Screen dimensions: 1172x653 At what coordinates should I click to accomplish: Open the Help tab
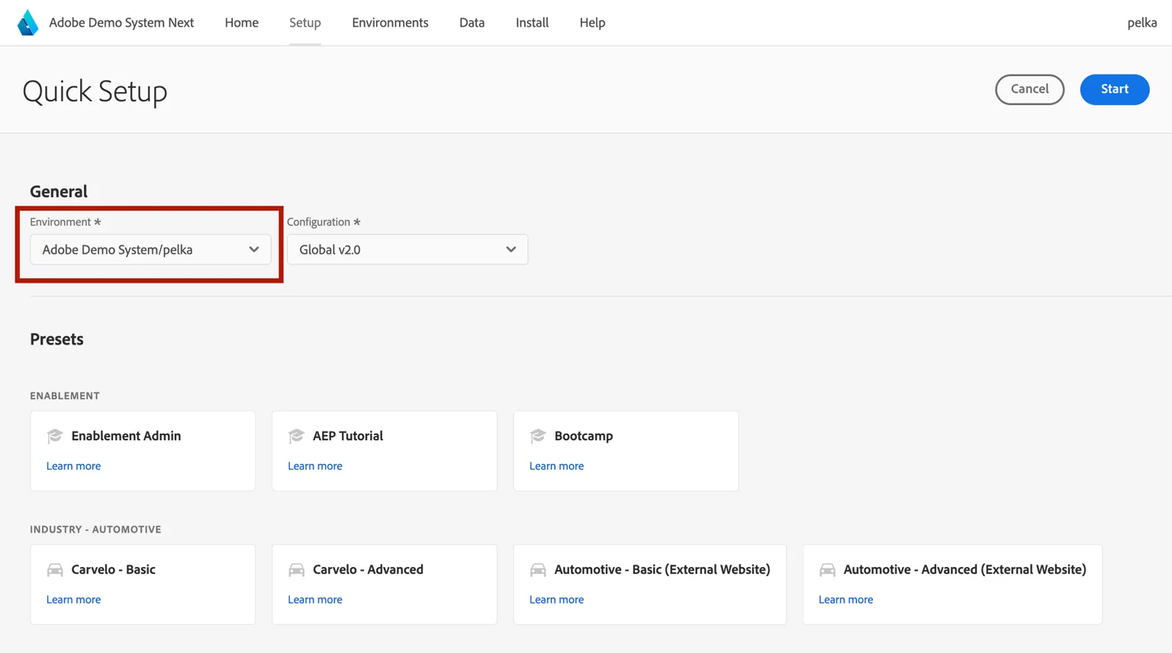[592, 23]
